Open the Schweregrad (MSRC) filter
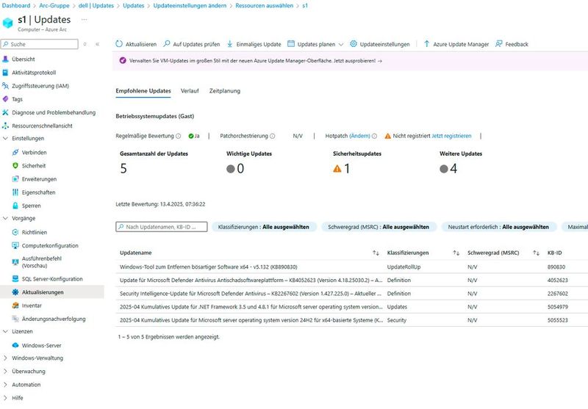588x409 pixels. click(379, 227)
